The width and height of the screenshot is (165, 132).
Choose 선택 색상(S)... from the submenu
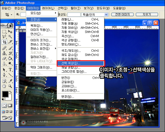[81, 63]
